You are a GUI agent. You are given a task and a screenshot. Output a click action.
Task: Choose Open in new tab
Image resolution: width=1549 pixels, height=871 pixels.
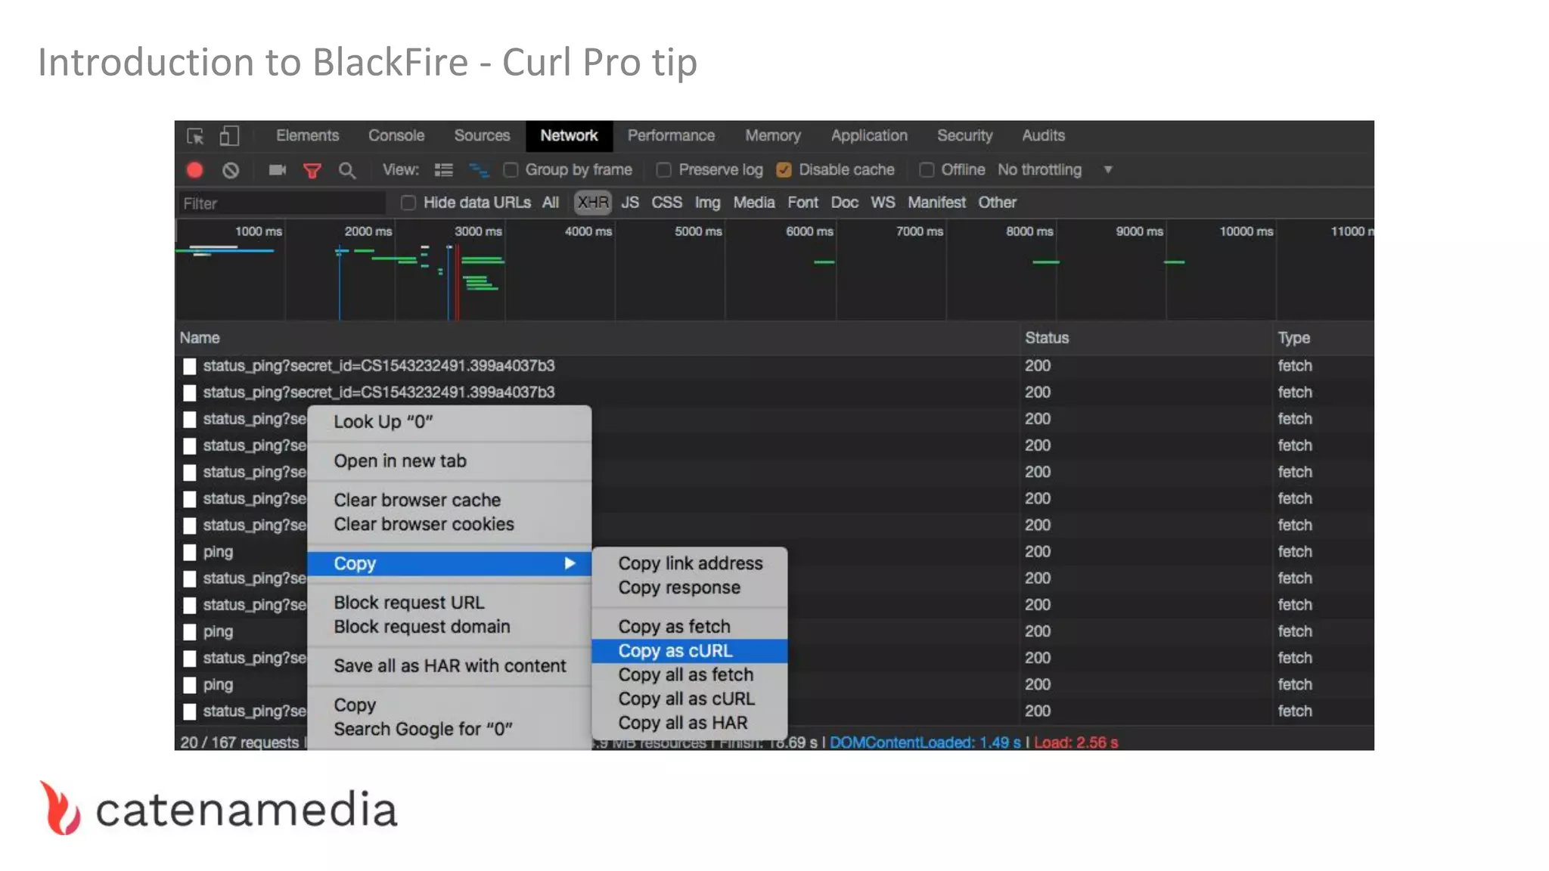click(x=449, y=461)
